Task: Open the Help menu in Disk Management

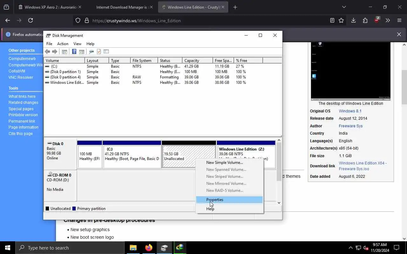Action: pos(90,44)
